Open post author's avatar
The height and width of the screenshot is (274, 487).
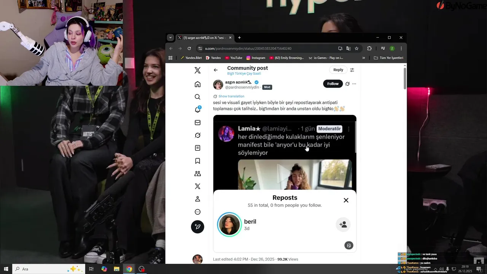[218, 84]
